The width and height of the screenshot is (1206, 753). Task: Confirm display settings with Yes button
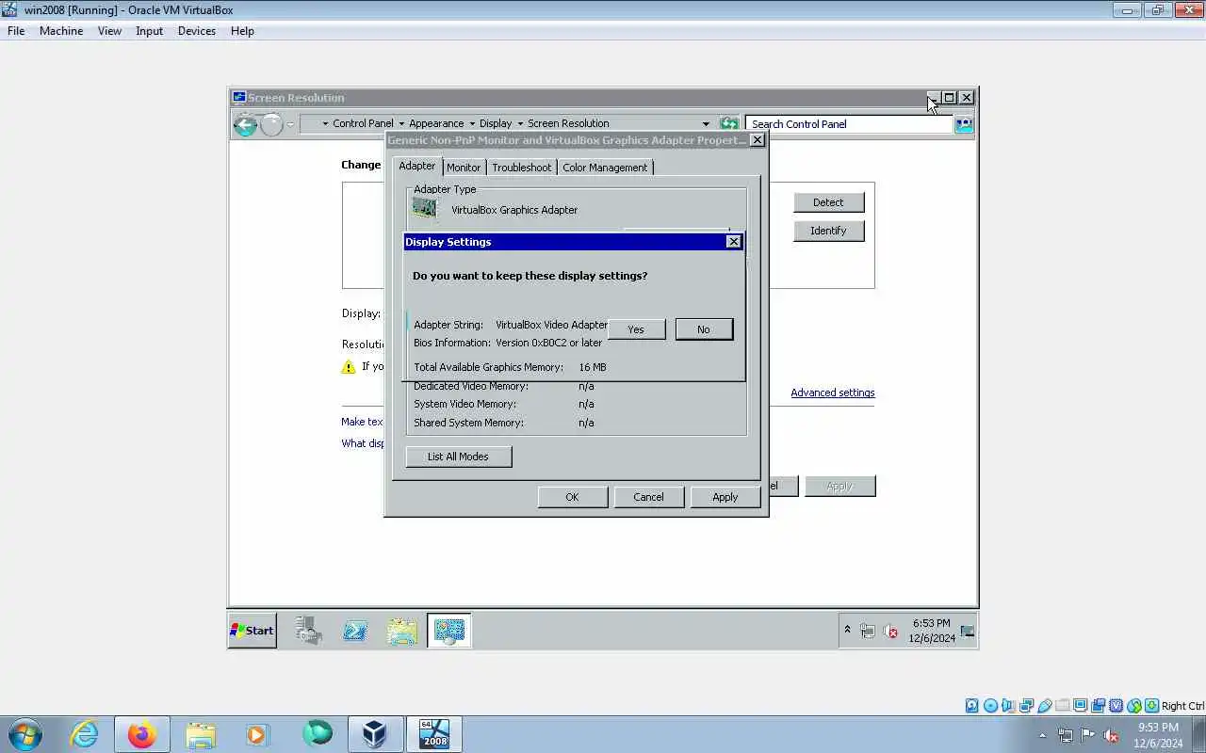[636, 328]
